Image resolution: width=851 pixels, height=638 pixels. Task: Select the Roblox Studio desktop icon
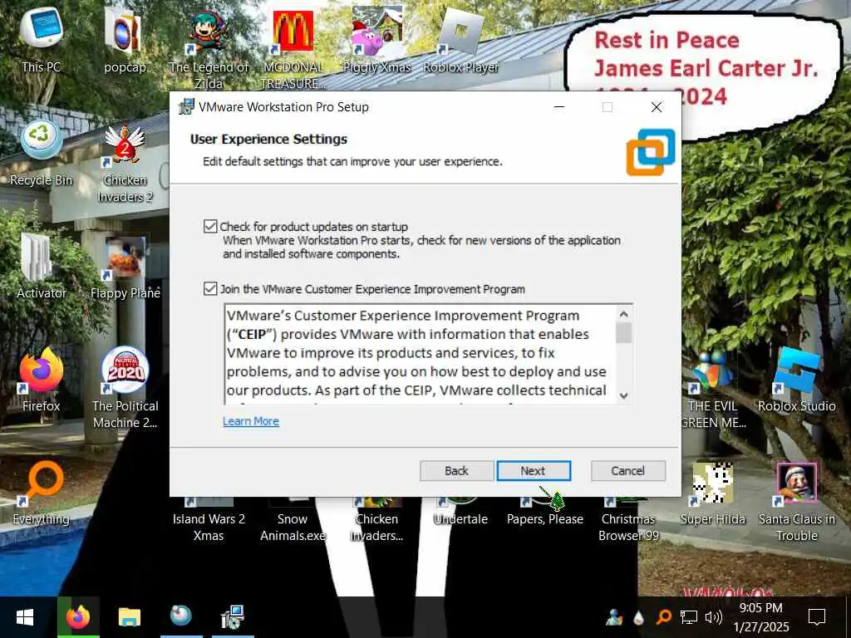click(x=796, y=380)
